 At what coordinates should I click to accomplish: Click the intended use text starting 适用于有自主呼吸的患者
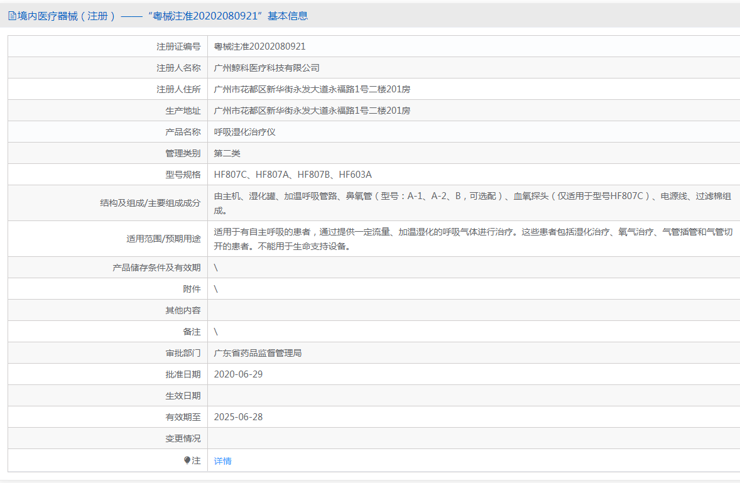point(474,239)
